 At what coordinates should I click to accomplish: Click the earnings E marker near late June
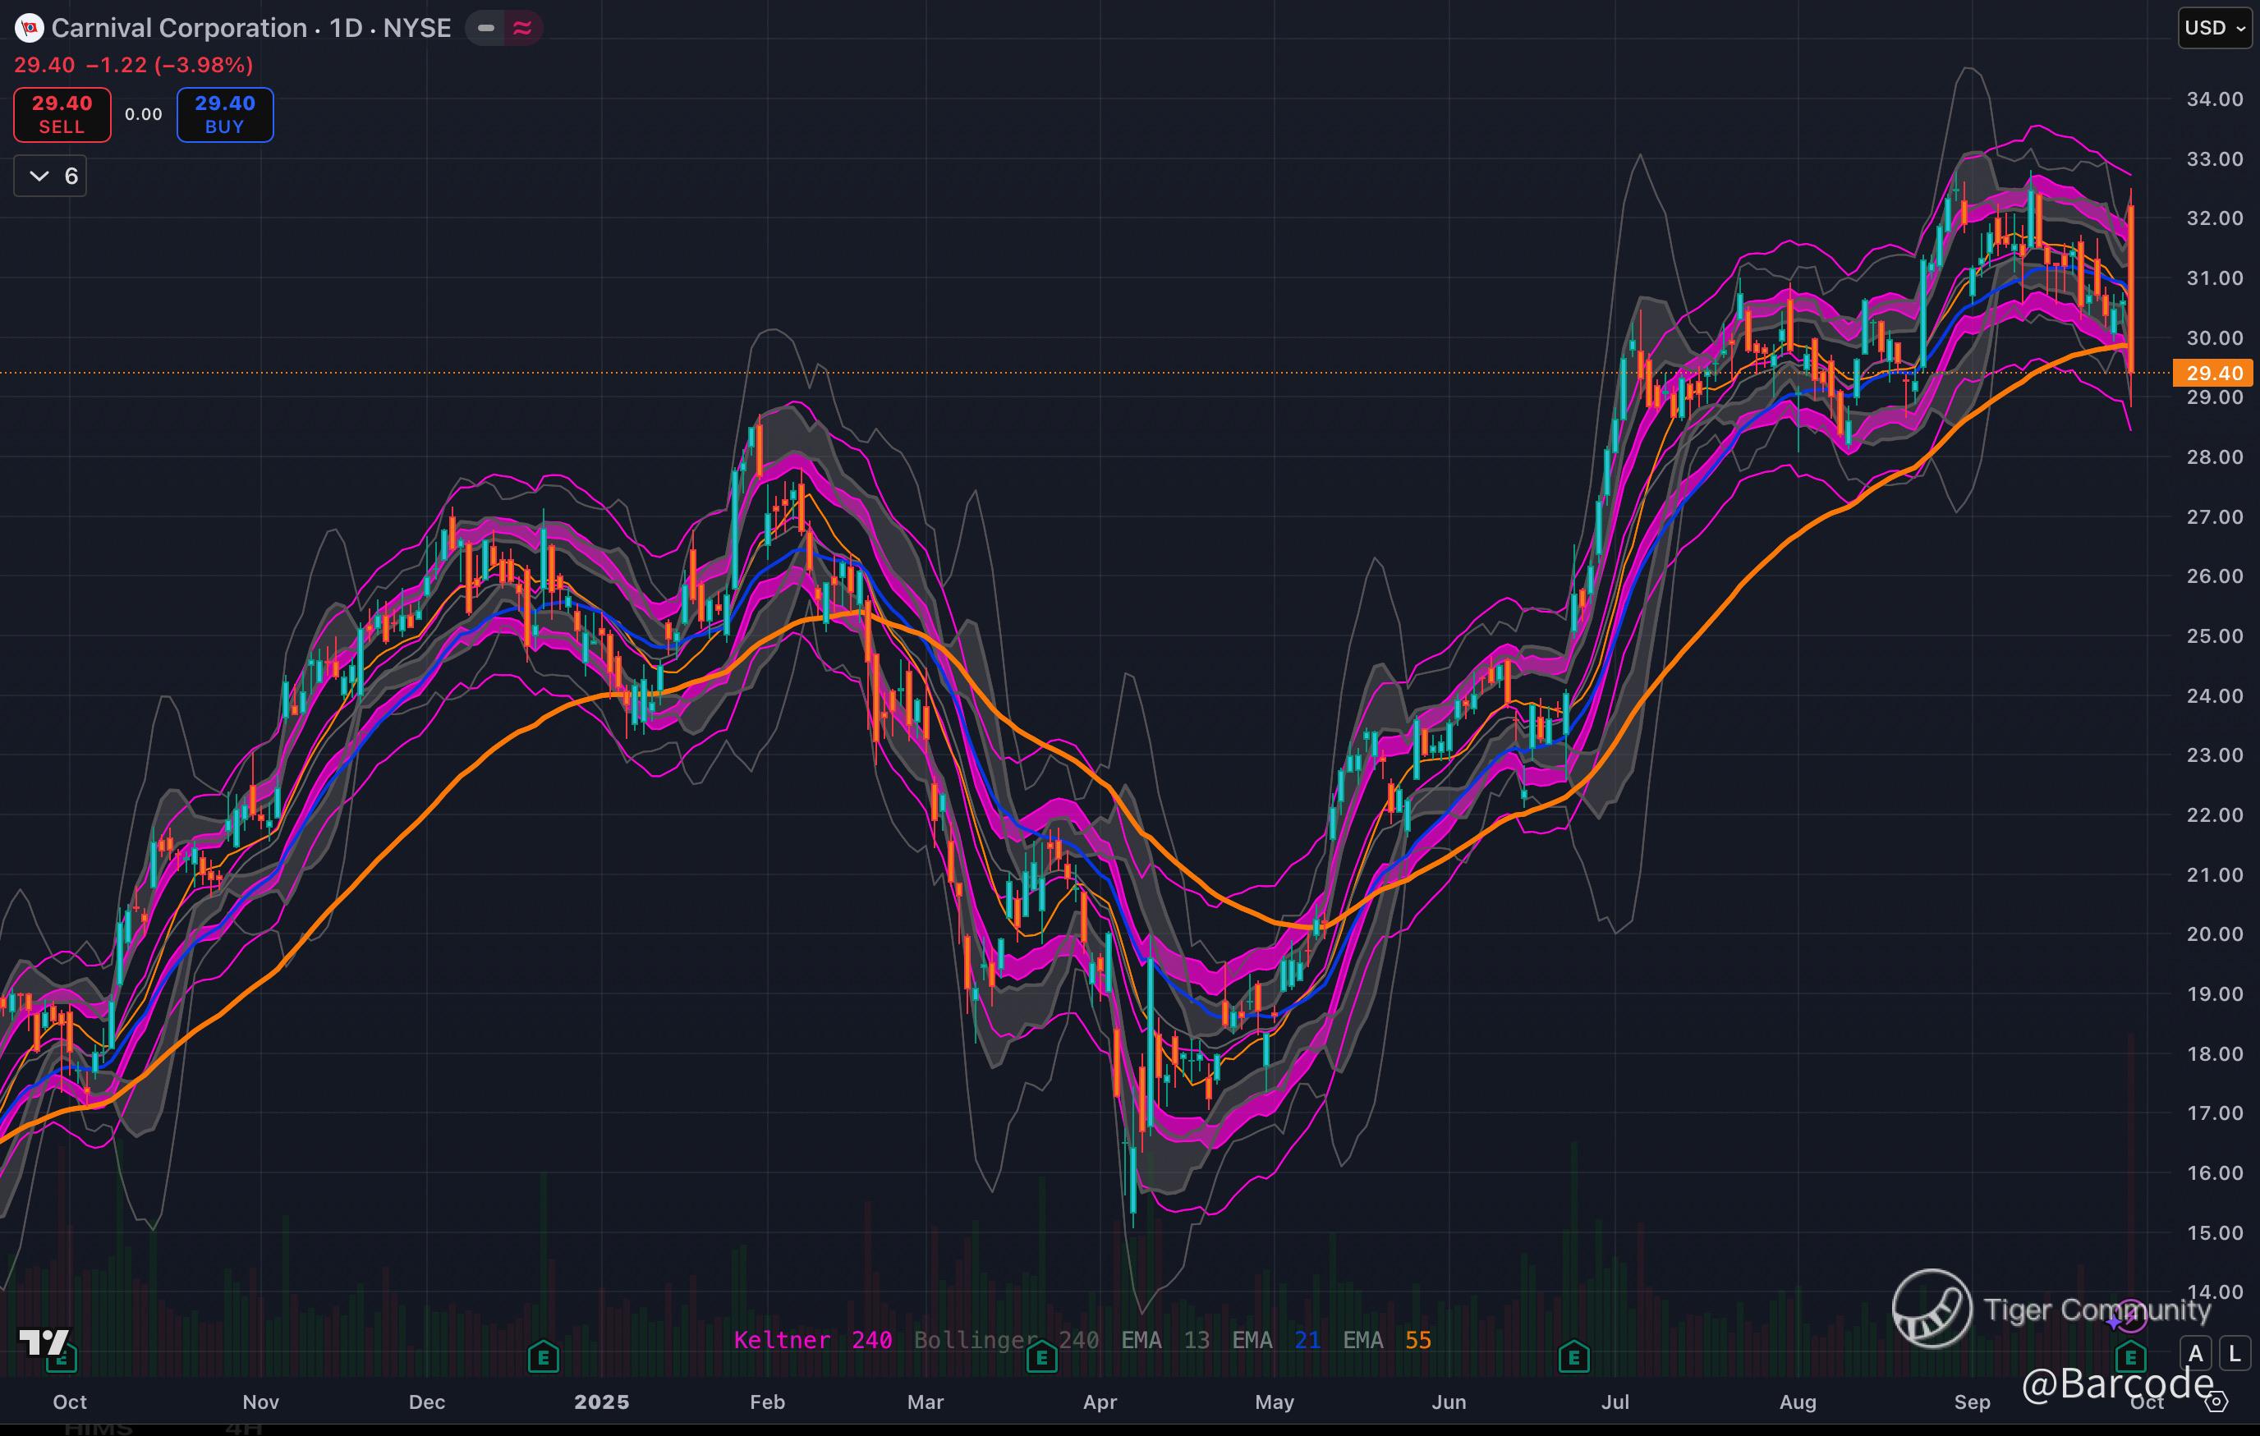pos(1573,1356)
